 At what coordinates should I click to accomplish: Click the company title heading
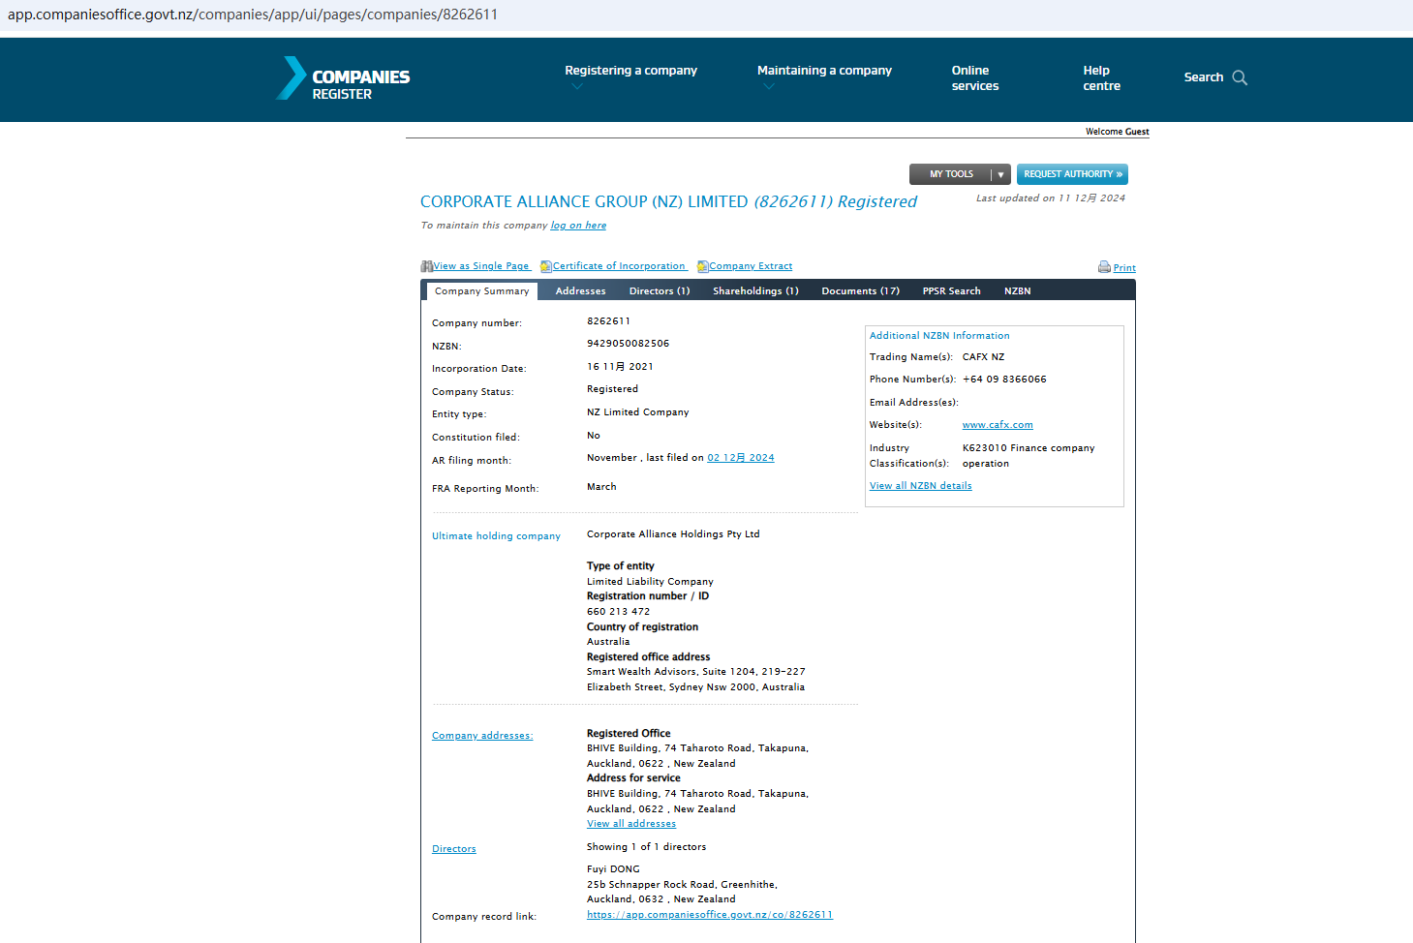(668, 201)
